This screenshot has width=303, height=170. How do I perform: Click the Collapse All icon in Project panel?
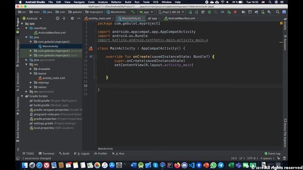tap(64, 18)
